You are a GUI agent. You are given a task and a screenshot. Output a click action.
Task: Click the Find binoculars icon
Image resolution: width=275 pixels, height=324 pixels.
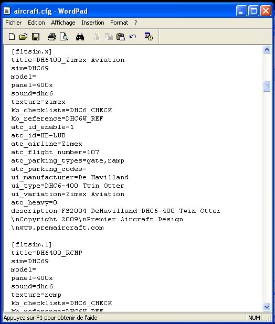point(80,37)
